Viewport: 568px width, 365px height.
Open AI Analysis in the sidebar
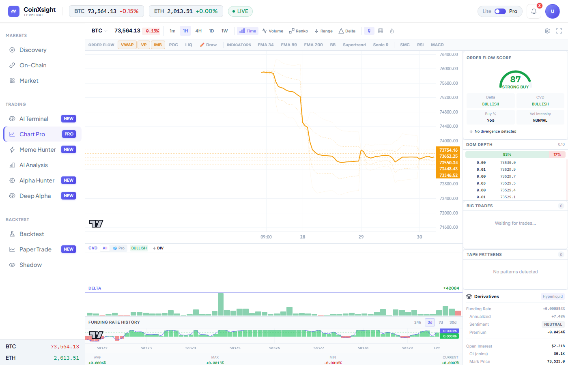tap(43, 165)
